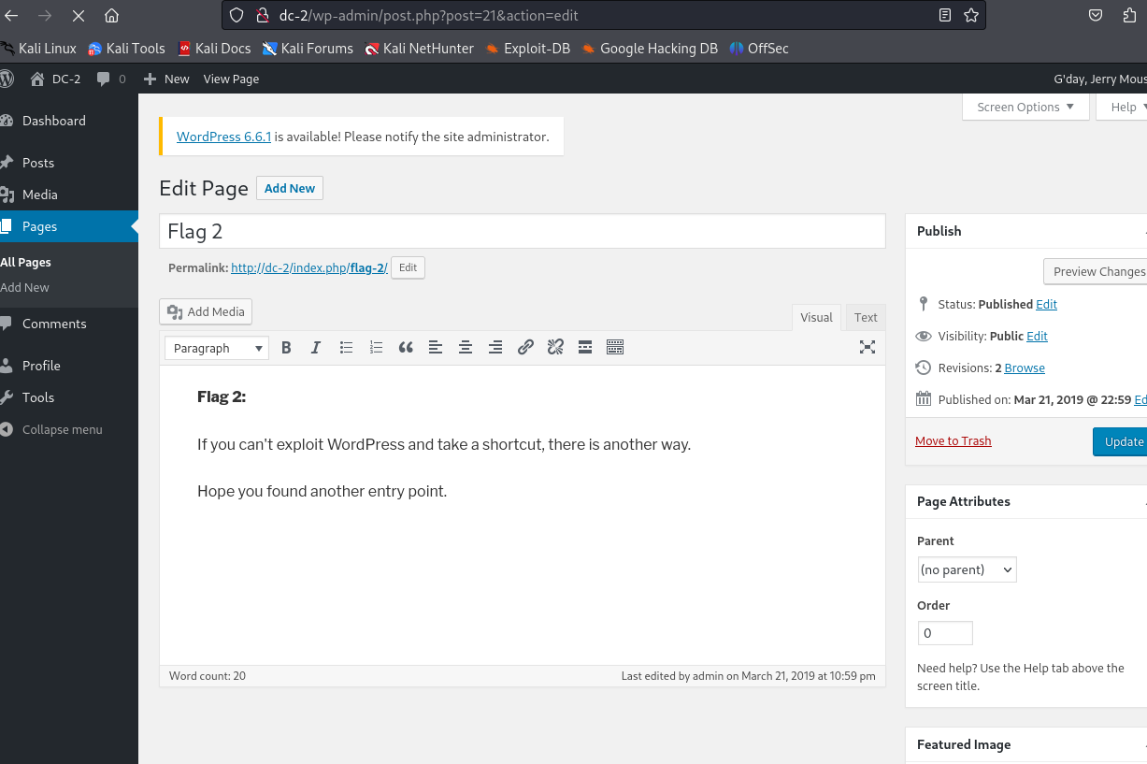Insert the Read More tag
Image resolution: width=1147 pixels, height=764 pixels.
[x=585, y=348]
